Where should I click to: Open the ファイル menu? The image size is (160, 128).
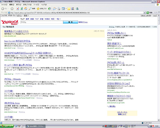pyautogui.click(x=4, y=5)
